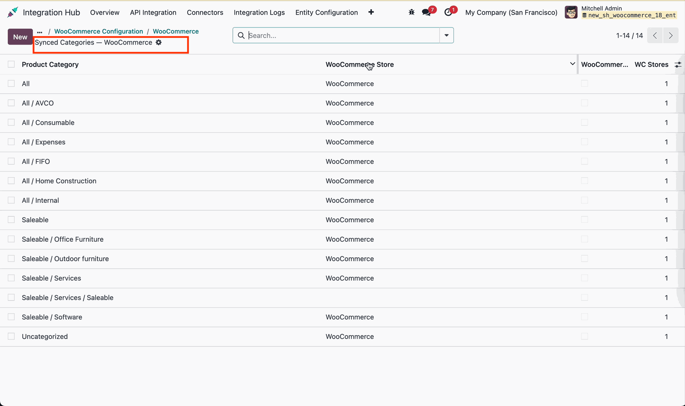This screenshot has height=406, width=685.
Task: Check the Saleable / Office Furniture row checkbox
Action: pos(11,239)
